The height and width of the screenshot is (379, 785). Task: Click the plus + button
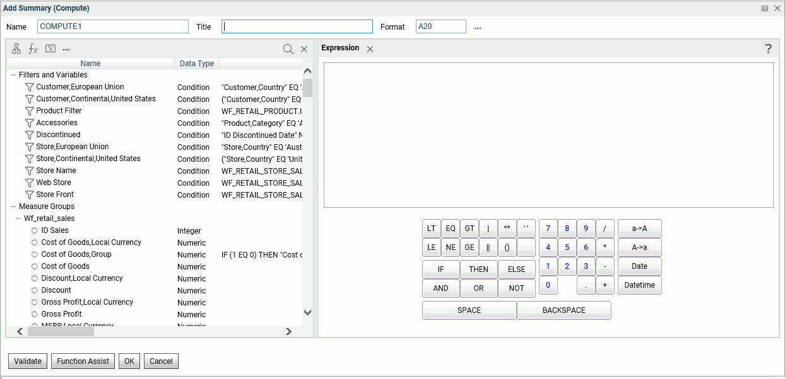pos(605,285)
